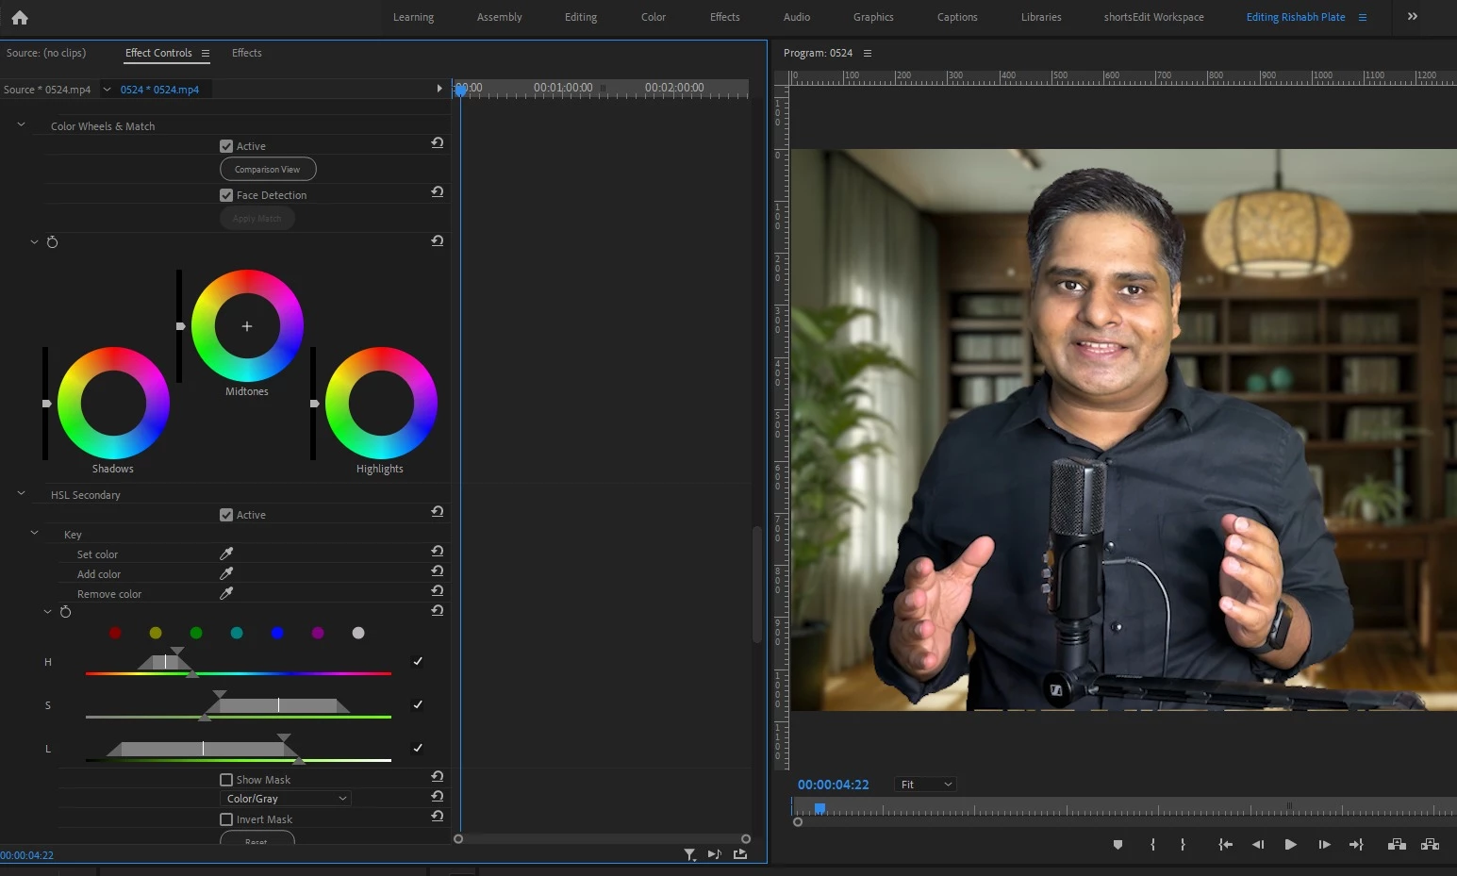
Task: Toggle Color Wheels & Match Active checkbox
Action: click(x=226, y=146)
